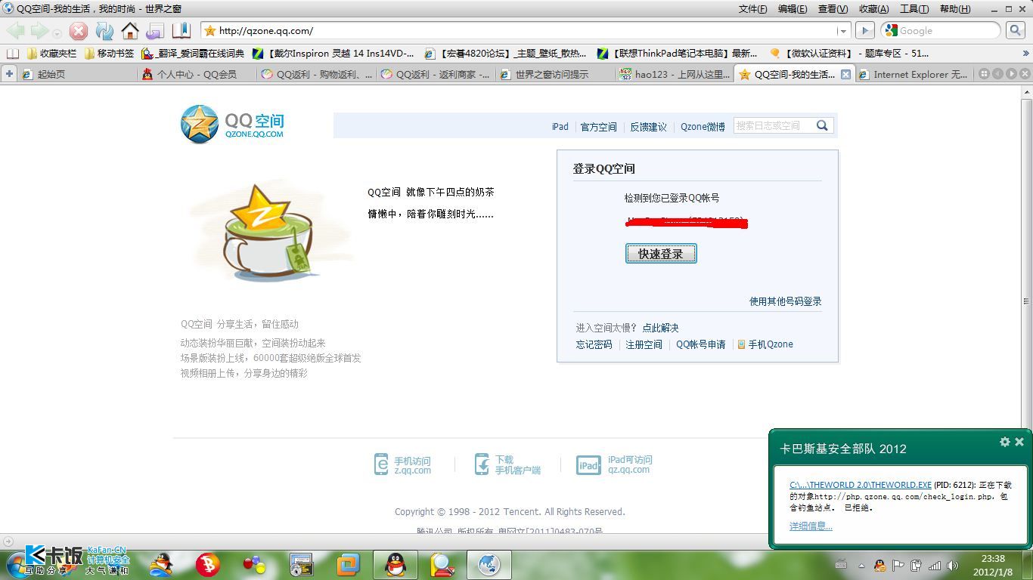Open the iPad link in the header
The image size is (1033, 580).
[x=560, y=127]
